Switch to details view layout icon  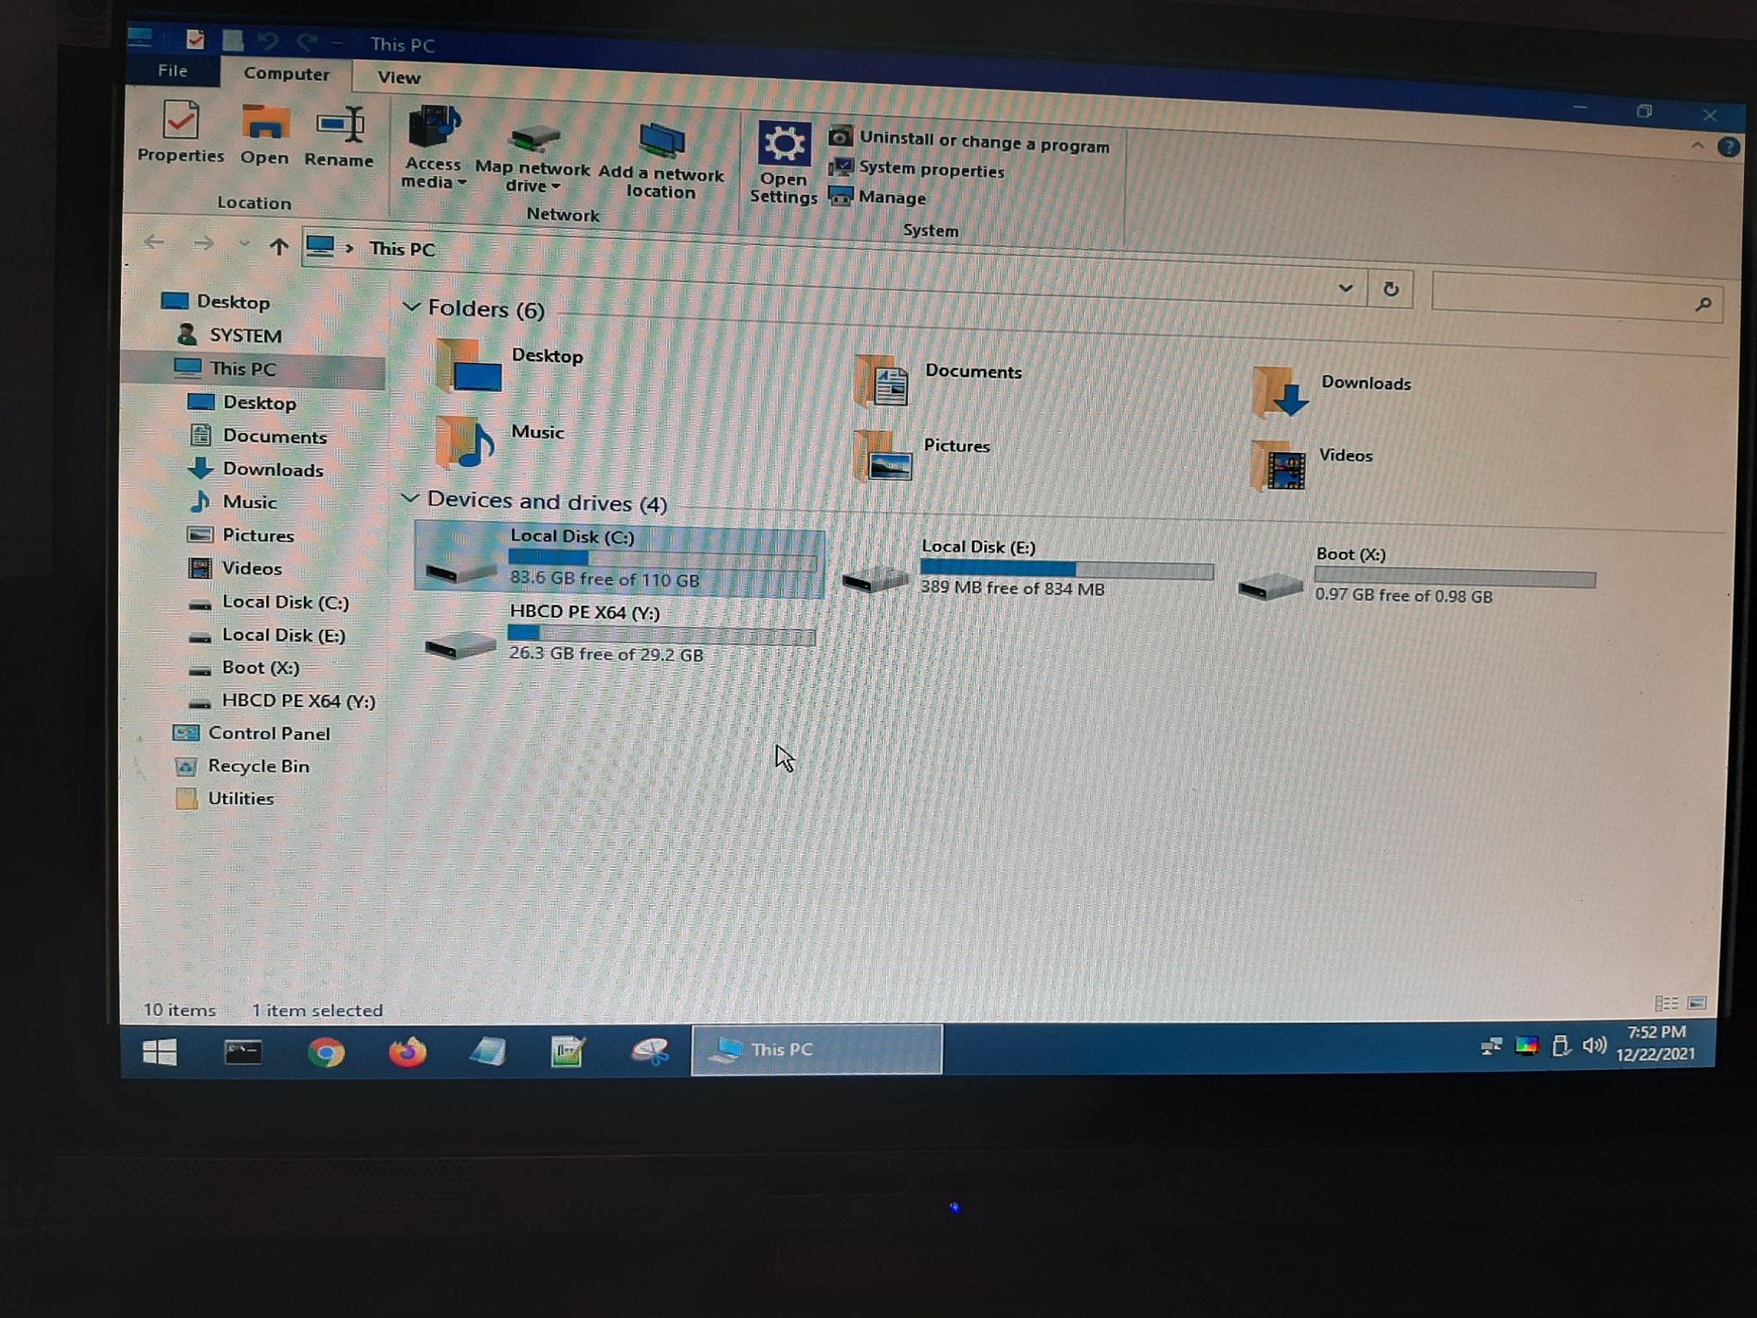tap(1666, 1003)
